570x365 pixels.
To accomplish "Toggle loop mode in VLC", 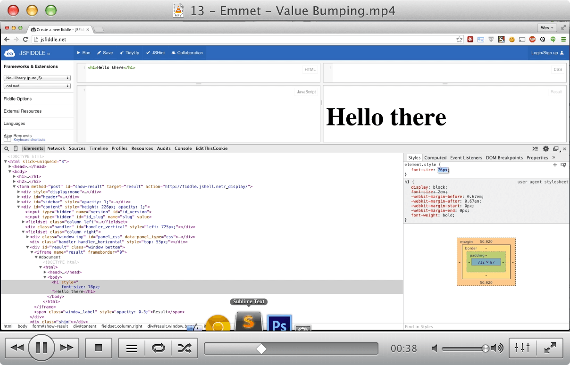I will click(158, 348).
